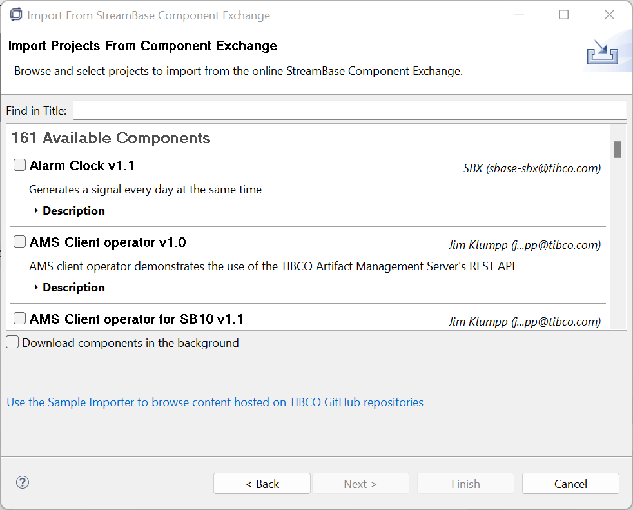Image resolution: width=633 pixels, height=510 pixels.
Task: Click the component list scrollbar thumb
Action: click(618, 150)
